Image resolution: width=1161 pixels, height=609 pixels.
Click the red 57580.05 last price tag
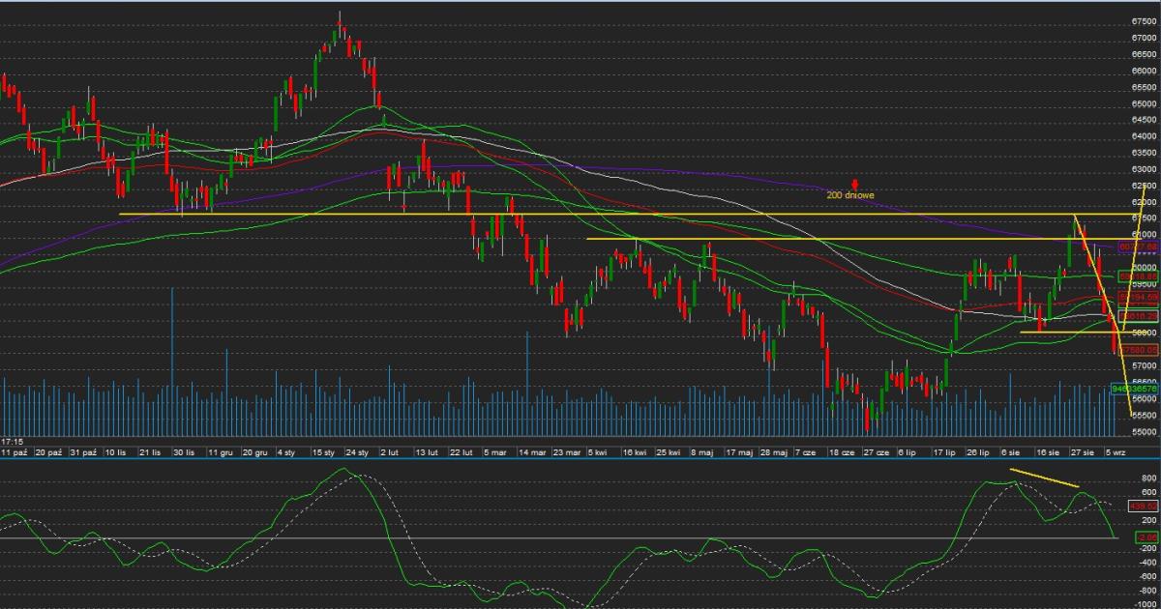1138,350
